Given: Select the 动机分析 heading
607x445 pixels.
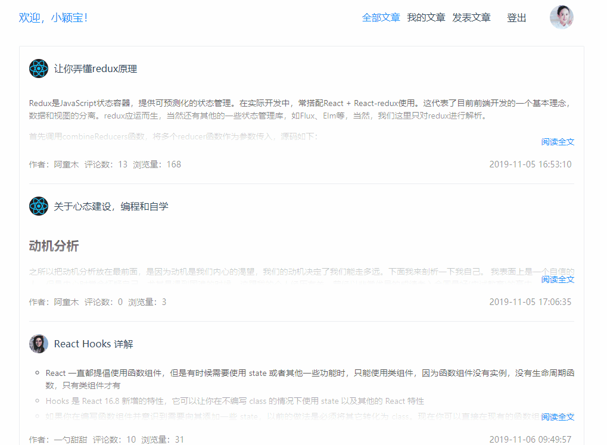Looking at the screenshot, I should (54, 246).
